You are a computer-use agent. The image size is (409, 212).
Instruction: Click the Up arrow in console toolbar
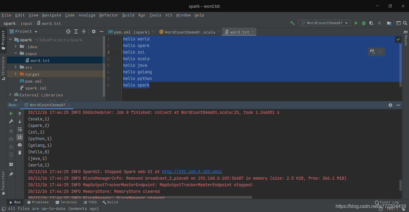click(20, 114)
